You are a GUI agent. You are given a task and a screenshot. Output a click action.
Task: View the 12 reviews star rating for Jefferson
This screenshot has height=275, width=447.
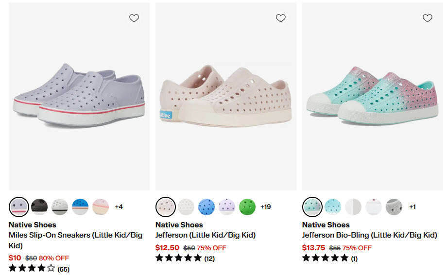pyautogui.click(x=185, y=258)
